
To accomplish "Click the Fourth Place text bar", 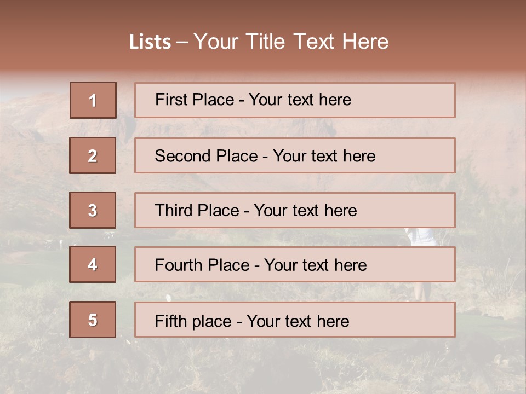I will pos(295,264).
